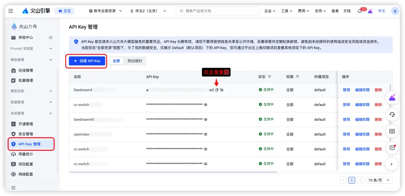Collapse the 模型推理 section
This screenshot has width=405, height=196.
[x=31, y=60]
